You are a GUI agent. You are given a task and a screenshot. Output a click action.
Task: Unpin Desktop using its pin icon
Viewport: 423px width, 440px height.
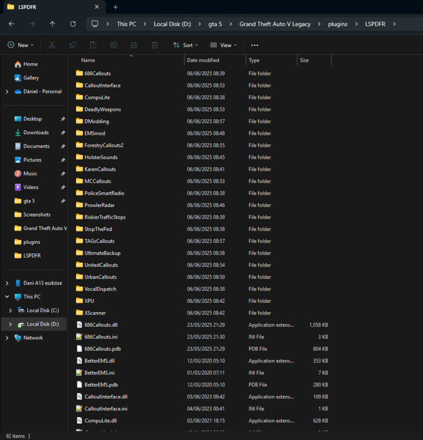[63, 119]
